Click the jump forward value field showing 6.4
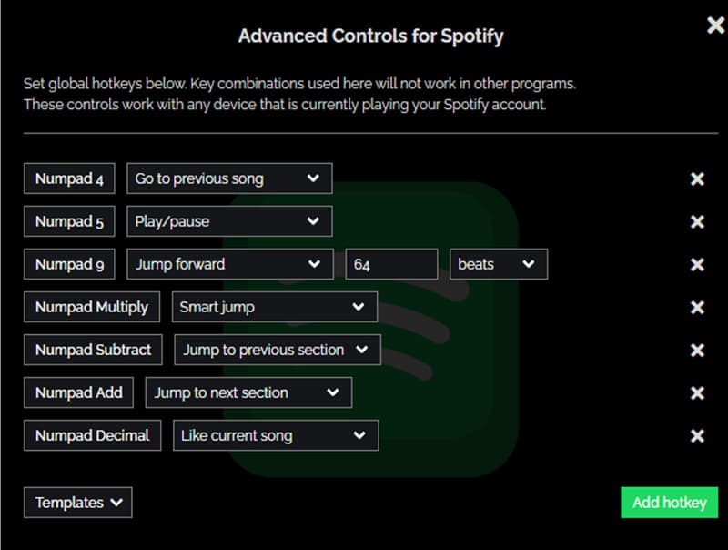 (x=391, y=264)
